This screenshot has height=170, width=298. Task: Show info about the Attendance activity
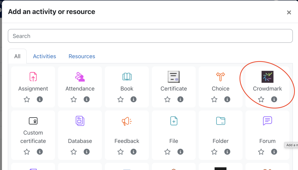click(87, 99)
